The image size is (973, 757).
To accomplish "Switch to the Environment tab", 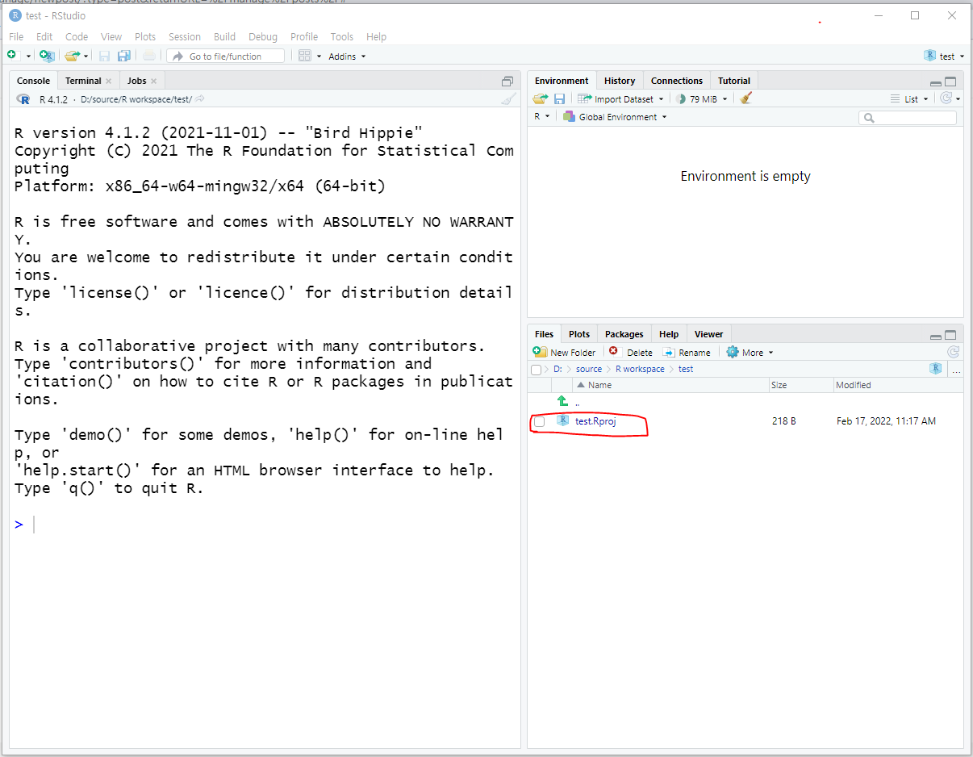I will coord(562,81).
